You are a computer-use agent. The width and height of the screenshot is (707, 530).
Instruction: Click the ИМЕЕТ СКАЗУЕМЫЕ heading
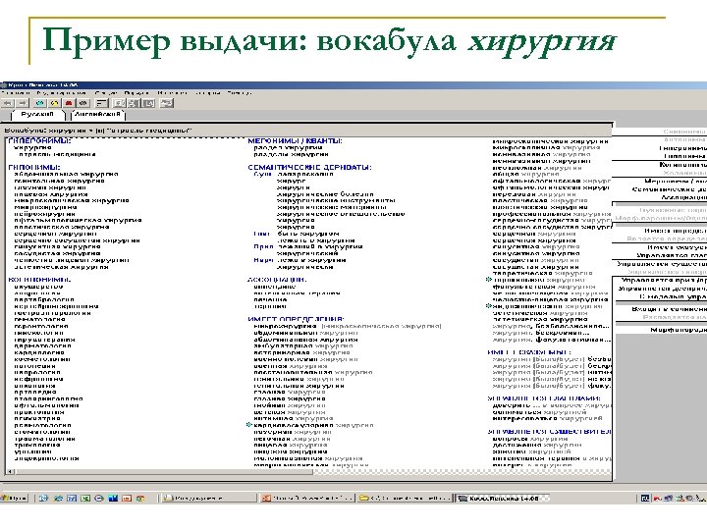529,352
